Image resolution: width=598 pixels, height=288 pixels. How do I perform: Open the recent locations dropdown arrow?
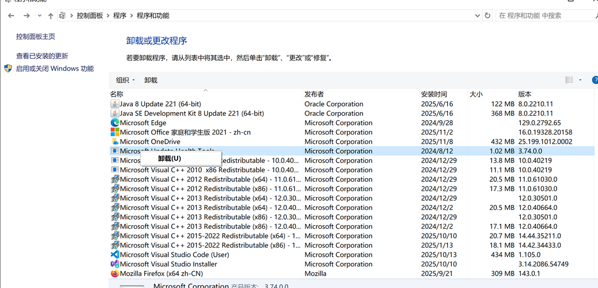[x=39, y=16]
